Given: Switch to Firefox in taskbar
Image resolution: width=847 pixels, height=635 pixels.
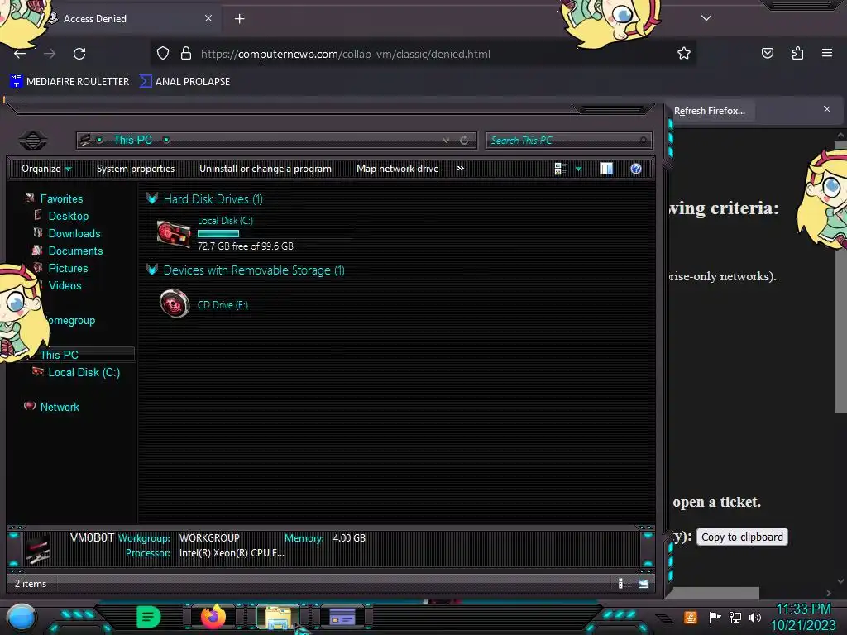Looking at the screenshot, I should [214, 617].
